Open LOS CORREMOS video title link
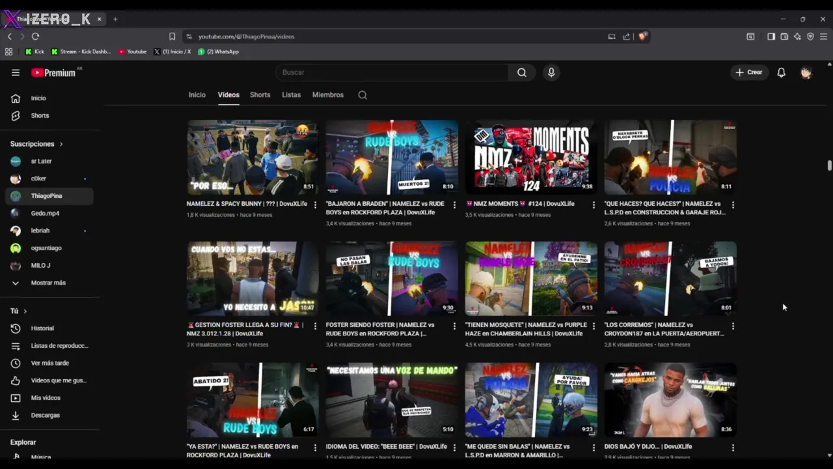Screen dimensions: 833x469 point(664,329)
